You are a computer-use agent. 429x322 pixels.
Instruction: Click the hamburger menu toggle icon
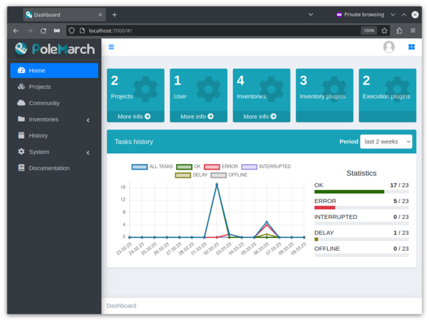(111, 47)
